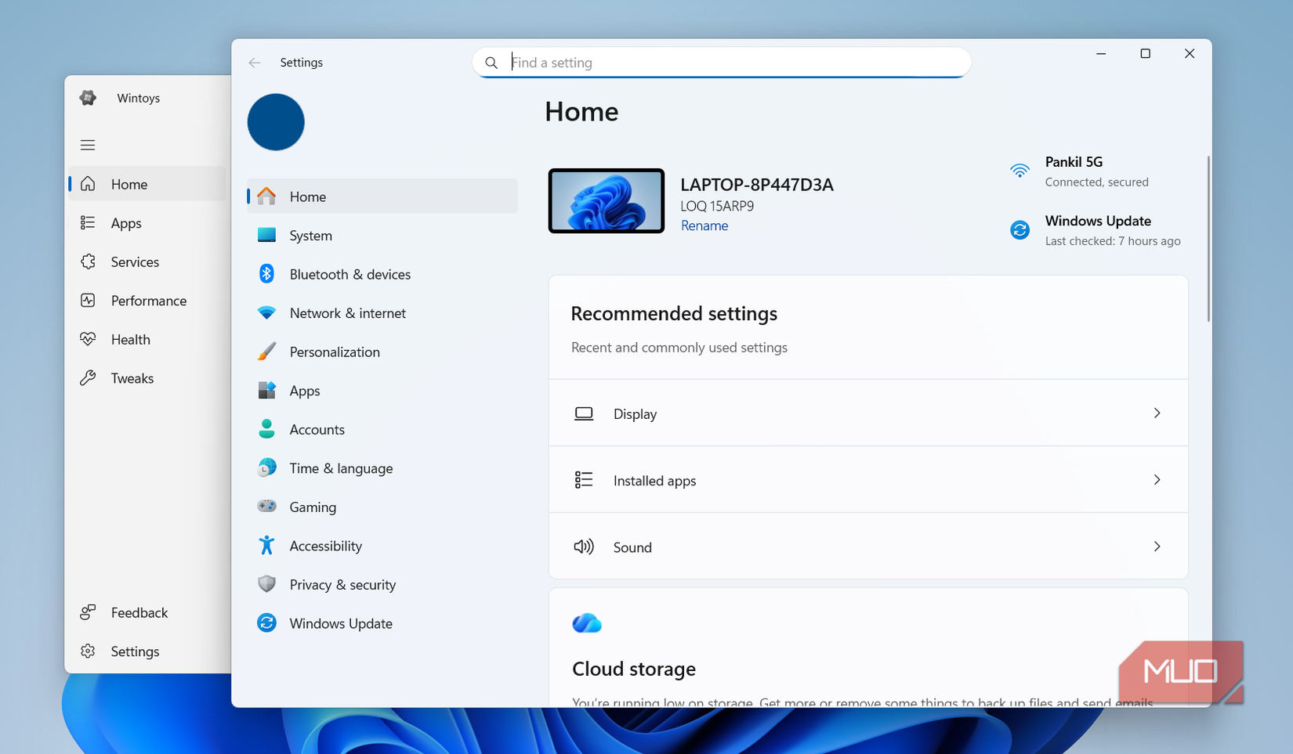Screen dimensions: 1293x754
Task: Expand the Display recommended setting
Action: [1157, 413]
